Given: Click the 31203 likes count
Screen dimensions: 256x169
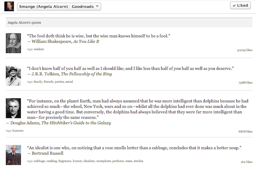Looking at the screenshot, I should [244, 50].
